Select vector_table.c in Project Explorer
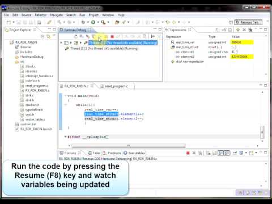Viewport: 272px width, 204px height. [35, 120]
